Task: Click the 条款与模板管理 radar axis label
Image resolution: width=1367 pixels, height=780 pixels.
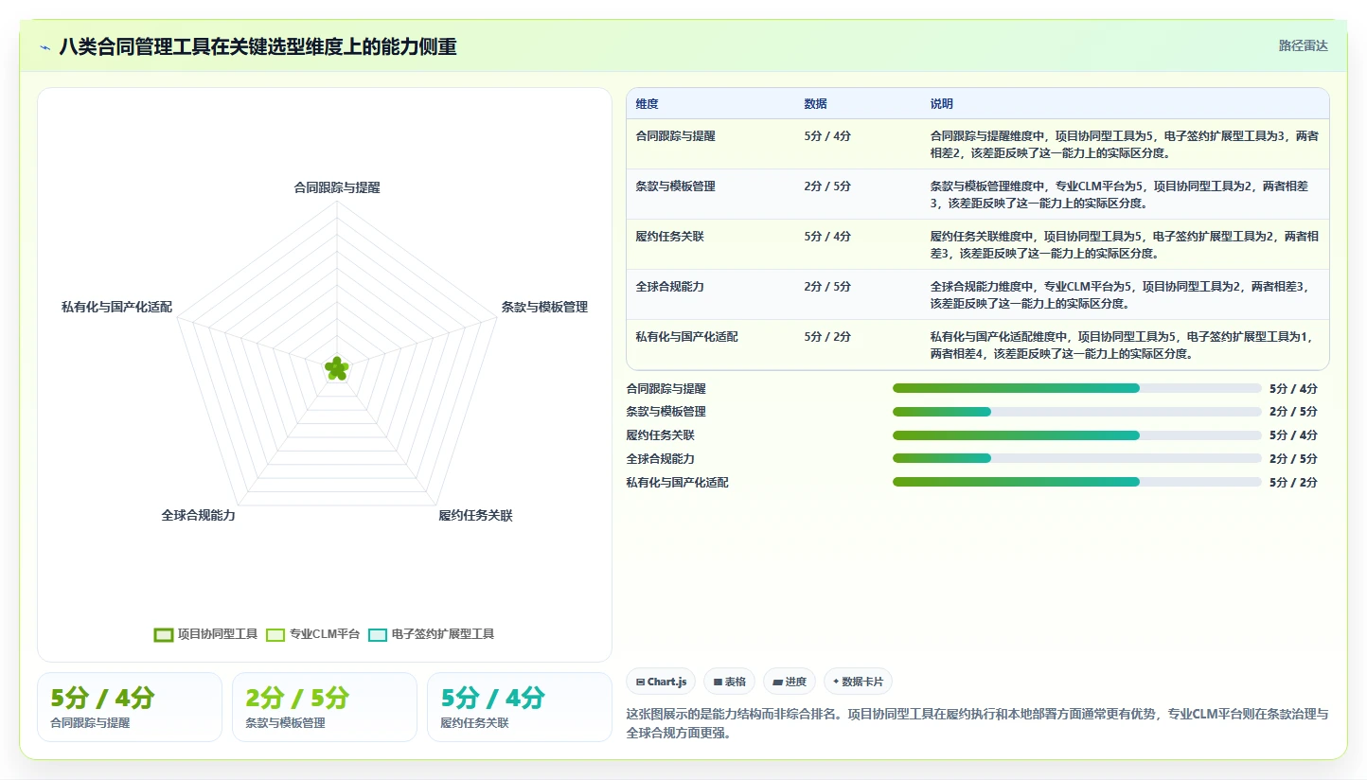Action: click(x=544, y=307)
